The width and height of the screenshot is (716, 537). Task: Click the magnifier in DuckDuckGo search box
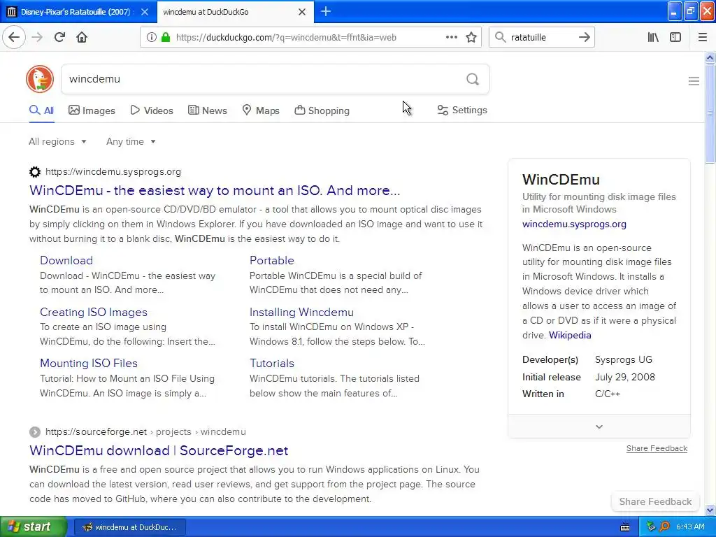coord(473,80)
